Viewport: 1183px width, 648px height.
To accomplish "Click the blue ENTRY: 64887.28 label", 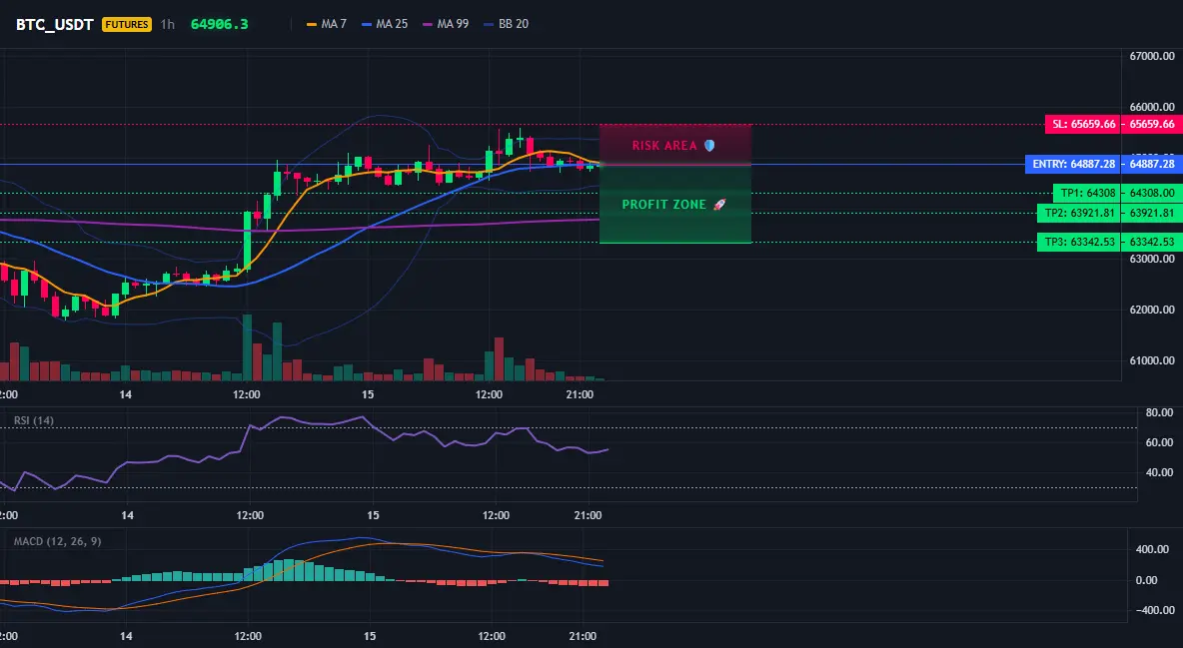I will tap(1073, 164).
